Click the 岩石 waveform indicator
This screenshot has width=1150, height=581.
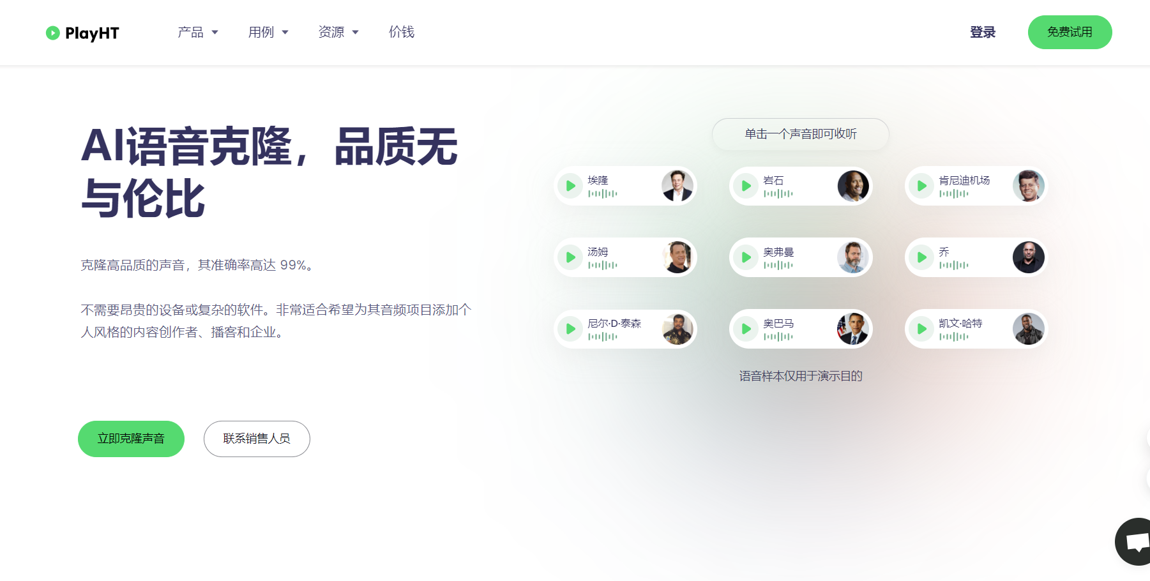tap(778, 193)
